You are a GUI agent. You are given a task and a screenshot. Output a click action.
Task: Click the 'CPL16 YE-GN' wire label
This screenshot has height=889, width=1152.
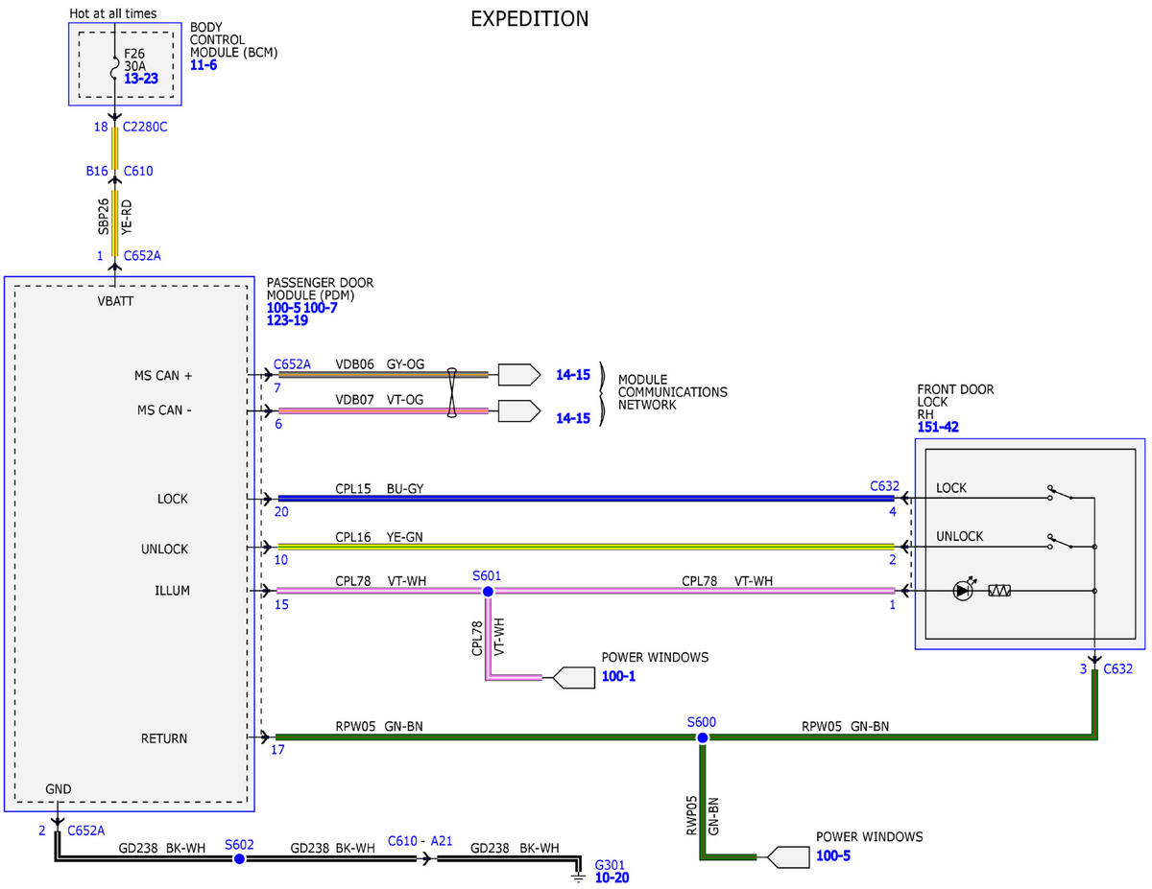[x=379, y=537]
